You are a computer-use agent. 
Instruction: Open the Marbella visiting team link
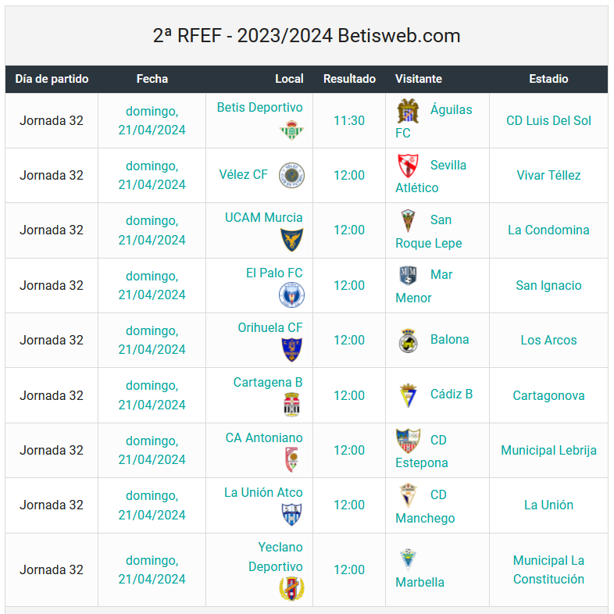click(419, 582)
